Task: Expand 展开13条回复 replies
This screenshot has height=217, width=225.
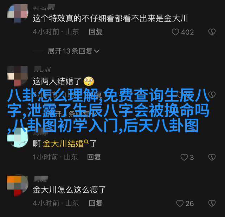Action: click(x=73, y=51)
